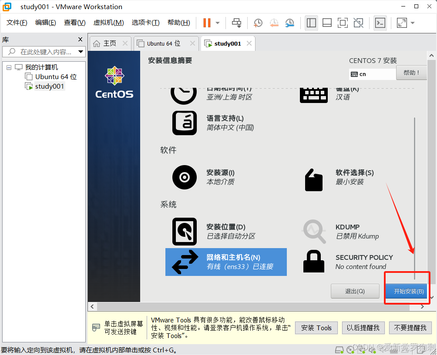Click the stretch guest display icon
This screenshot has width=437, height=355.
pyautogui.click(x=402, y=23)
